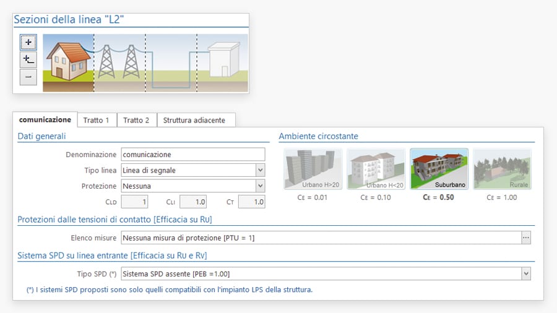Select the adjacent structure section in diagram
This screenshot has width=557, height=313.
[x=222, y=63]
